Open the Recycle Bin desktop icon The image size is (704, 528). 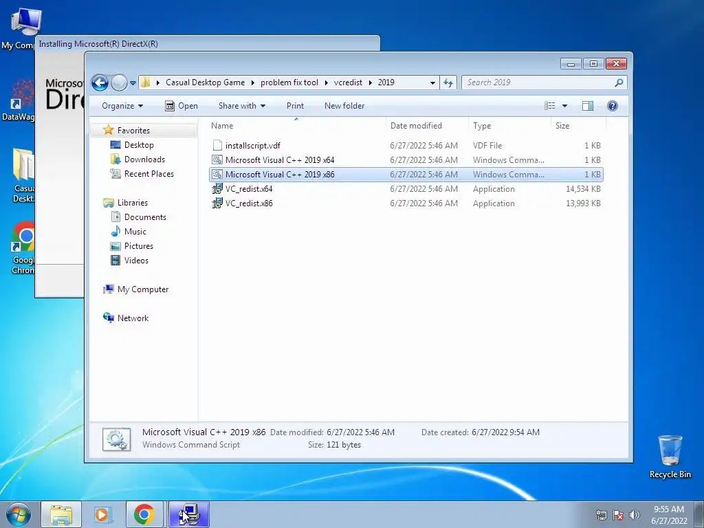[670, 456]
